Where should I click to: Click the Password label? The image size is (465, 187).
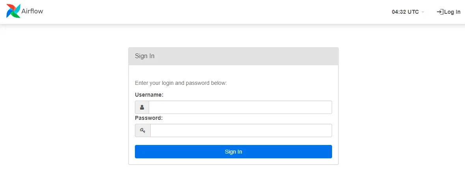[149, 118]
